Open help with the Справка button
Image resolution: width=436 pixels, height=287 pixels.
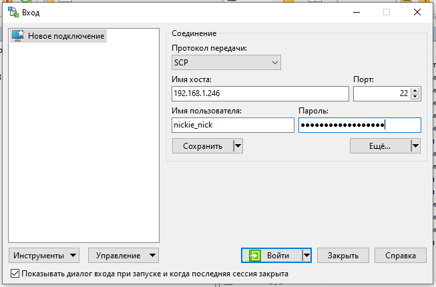point(401,255)
